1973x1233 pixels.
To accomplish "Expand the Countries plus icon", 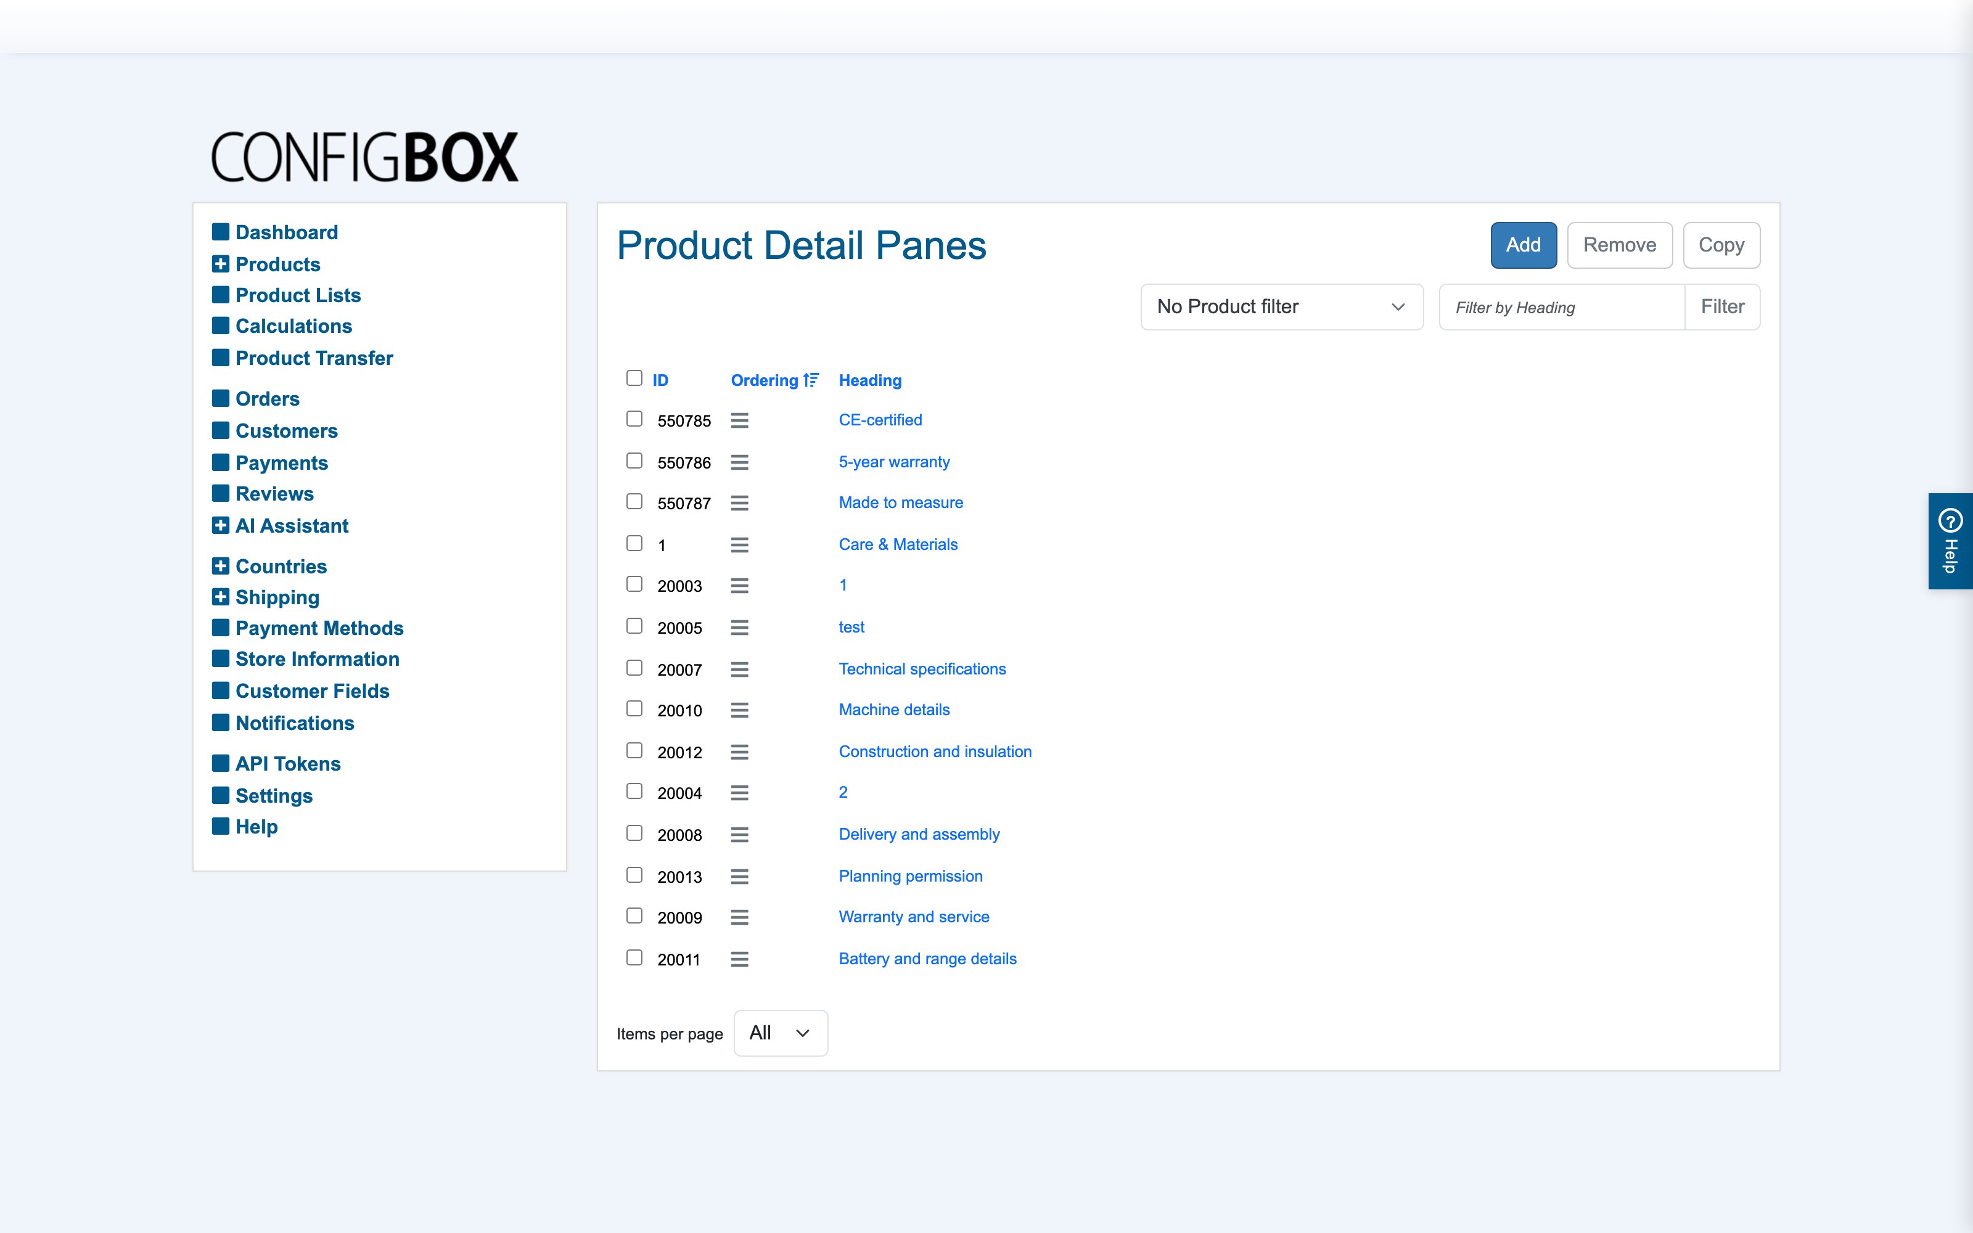I will pyautogui.click(x=220, y=565).
